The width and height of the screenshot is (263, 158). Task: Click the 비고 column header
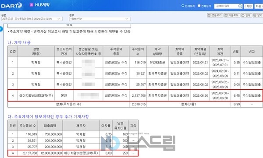[x=252, y=52]
